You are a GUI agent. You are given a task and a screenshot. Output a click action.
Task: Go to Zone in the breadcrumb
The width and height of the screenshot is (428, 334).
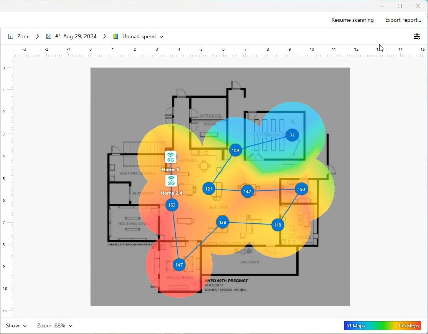point(23,36)
